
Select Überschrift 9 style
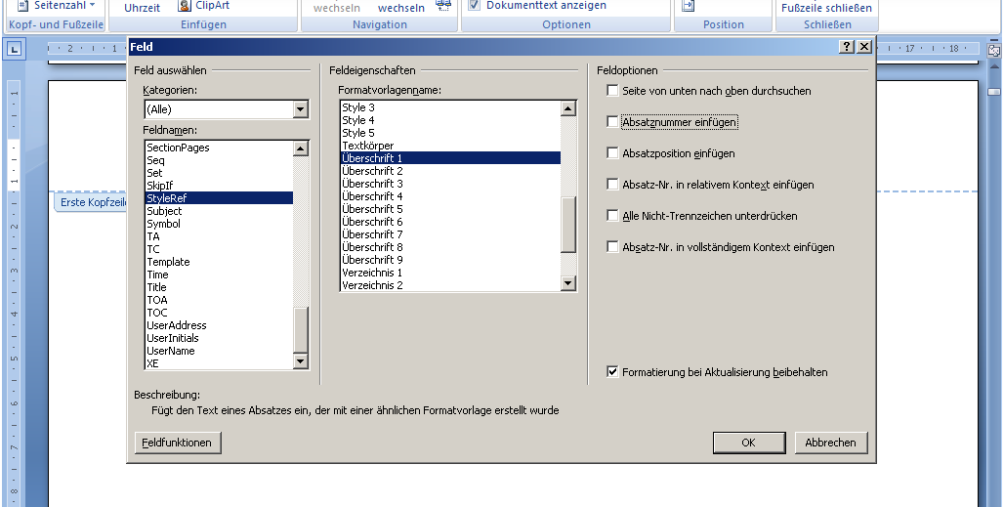point(451,260)
